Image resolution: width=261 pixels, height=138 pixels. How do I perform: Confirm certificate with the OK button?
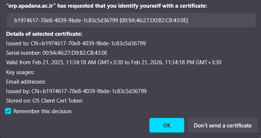click(x=167, y=125)
